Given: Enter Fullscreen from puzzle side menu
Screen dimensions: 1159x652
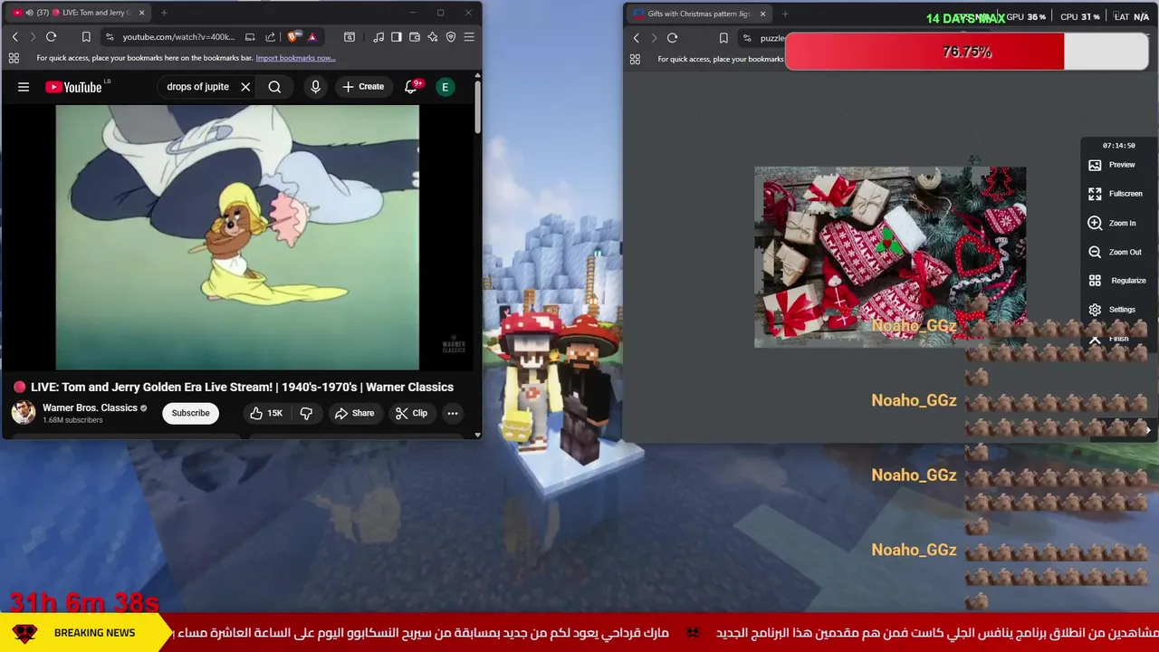Looking at the screenshot, I should [1116, 194].
